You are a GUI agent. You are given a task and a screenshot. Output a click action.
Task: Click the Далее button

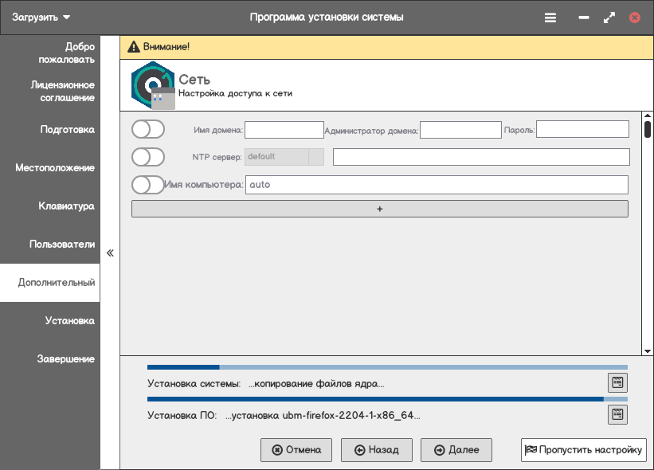tap(456, 450)
